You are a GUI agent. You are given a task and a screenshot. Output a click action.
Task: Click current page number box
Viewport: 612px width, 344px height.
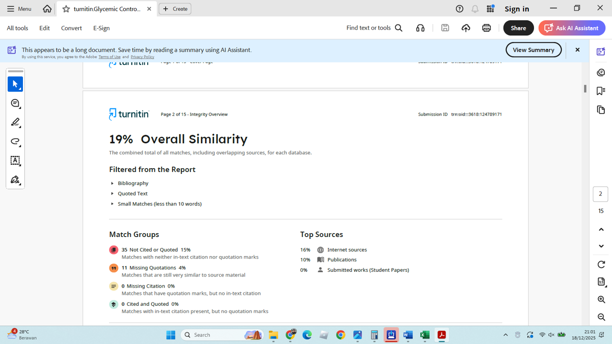tap(601, 194)
